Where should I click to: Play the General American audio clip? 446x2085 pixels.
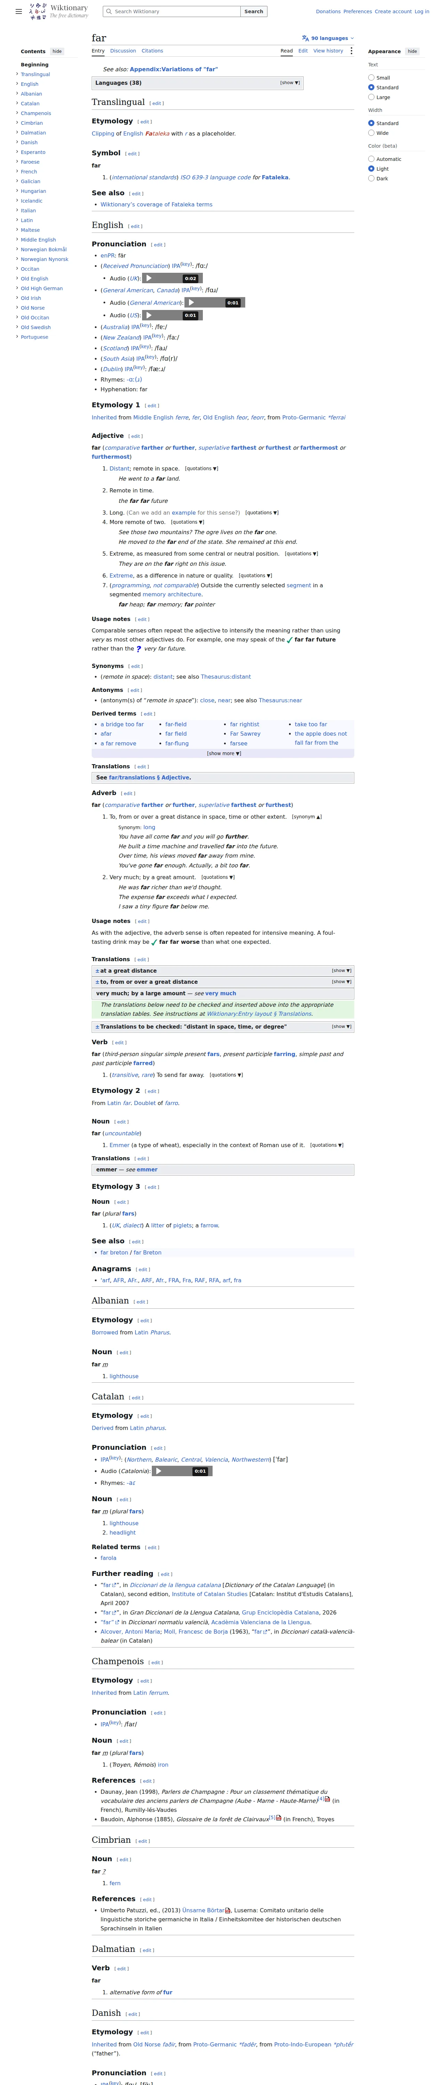coord(191,303)
